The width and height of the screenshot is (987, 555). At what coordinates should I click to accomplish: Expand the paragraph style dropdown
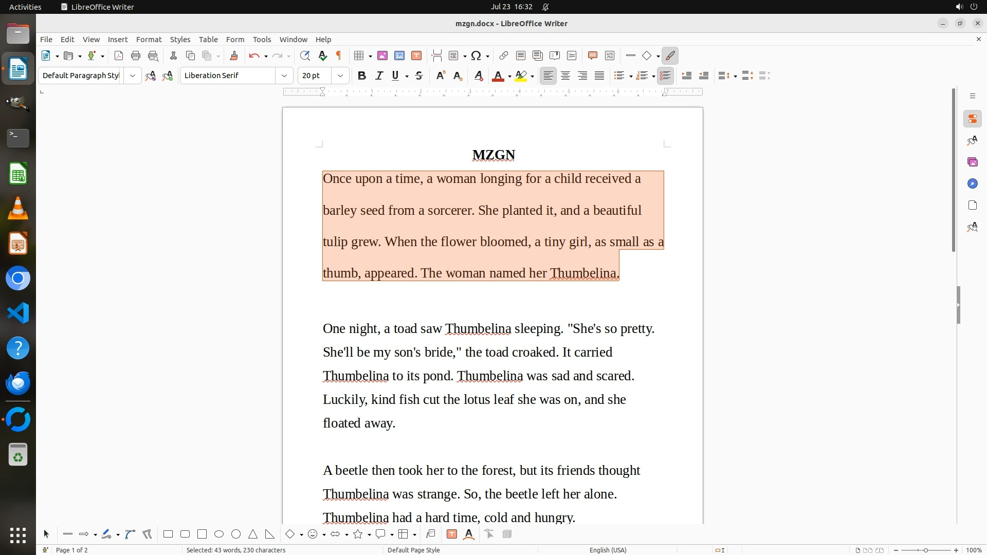point(132,76)
